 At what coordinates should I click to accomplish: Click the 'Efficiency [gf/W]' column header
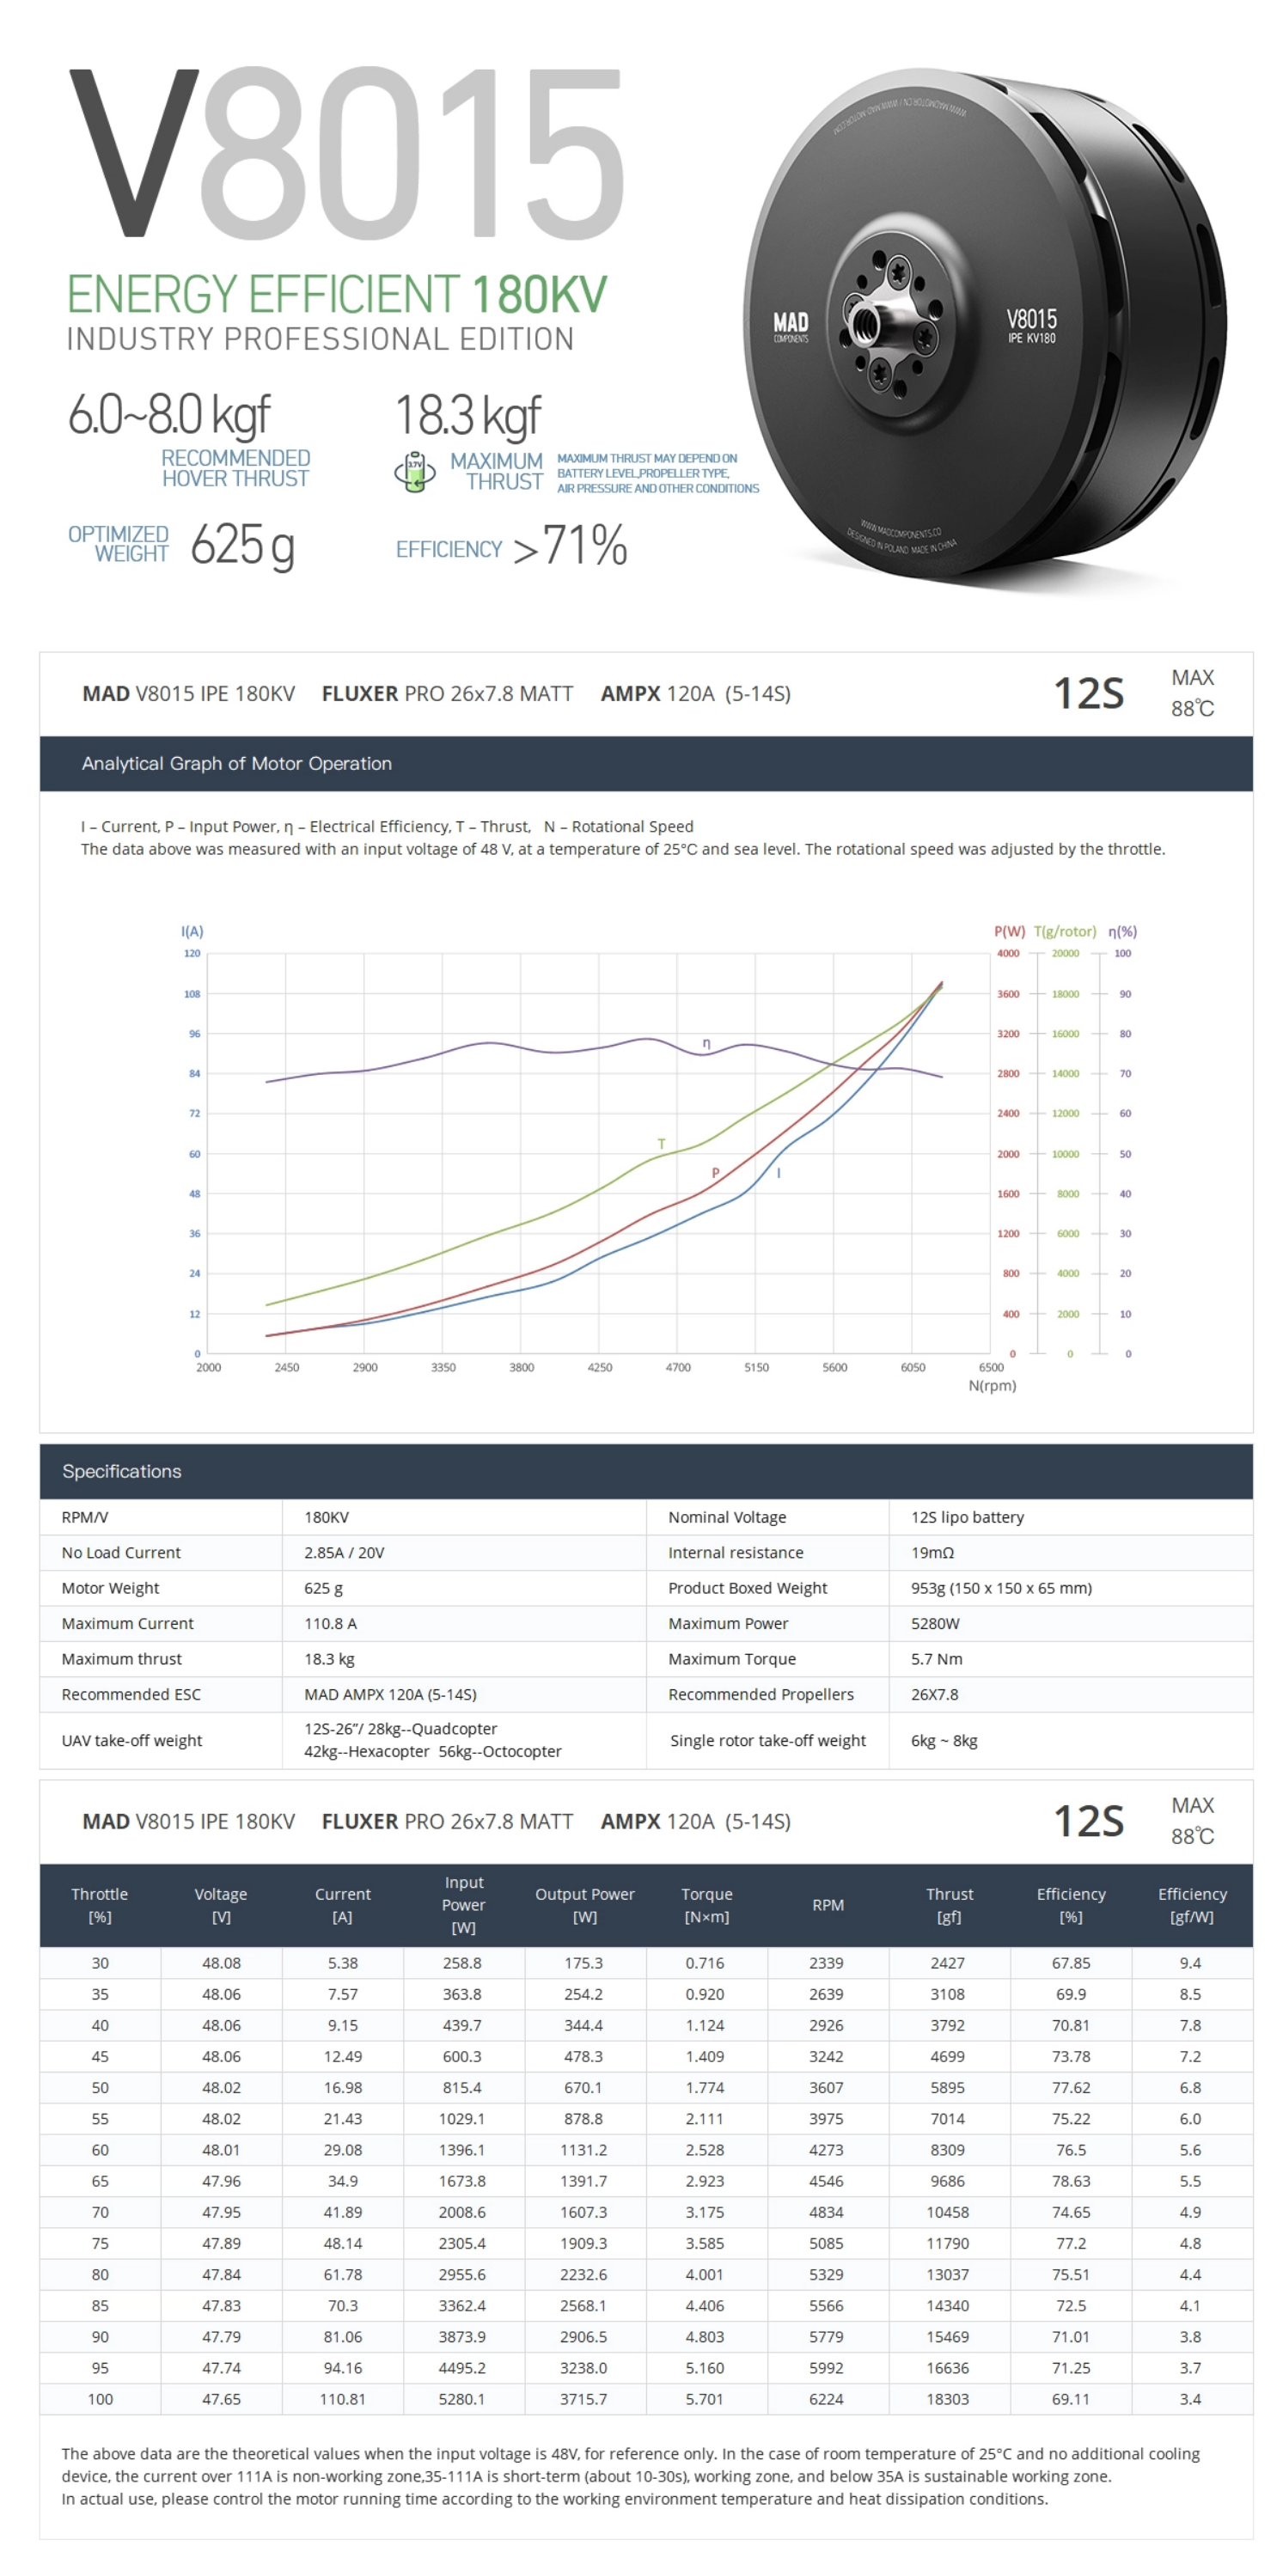(x=1192, y=1905)
